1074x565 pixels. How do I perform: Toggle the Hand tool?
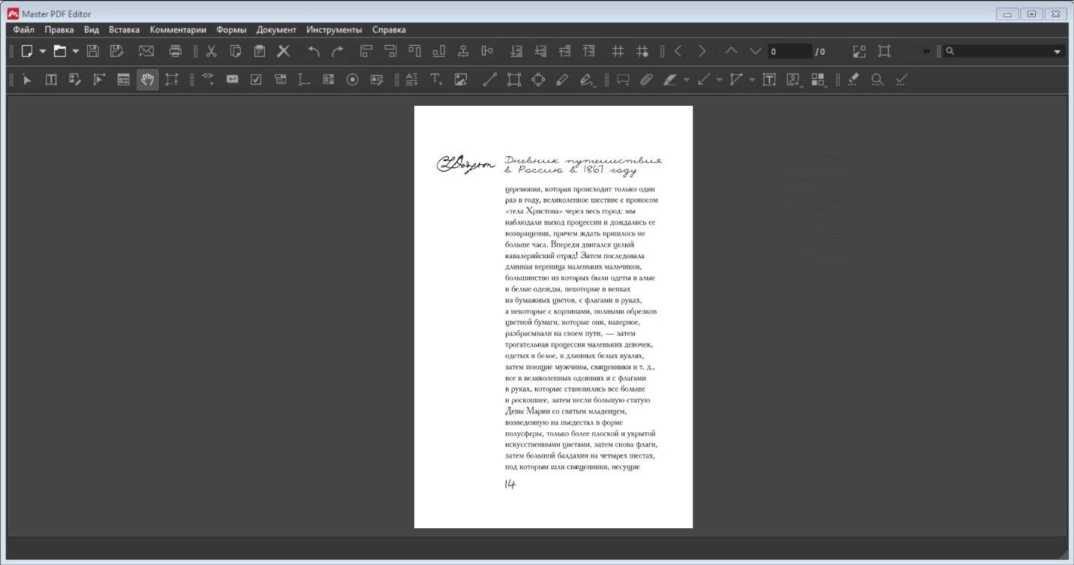(x=148, y=80)
